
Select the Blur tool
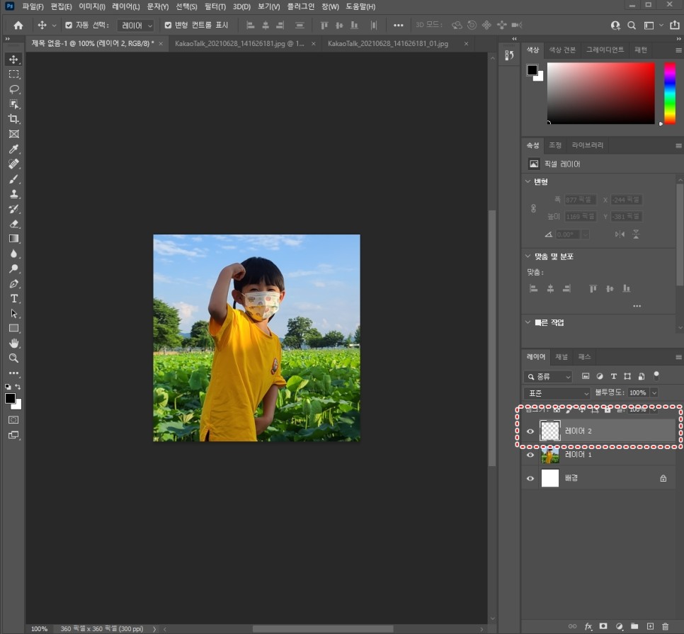(x=14, y=254)
